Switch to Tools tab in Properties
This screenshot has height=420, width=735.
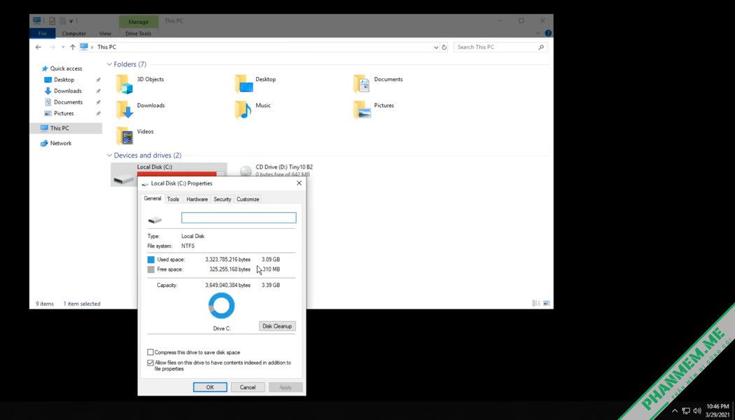(x=173, y=199)
